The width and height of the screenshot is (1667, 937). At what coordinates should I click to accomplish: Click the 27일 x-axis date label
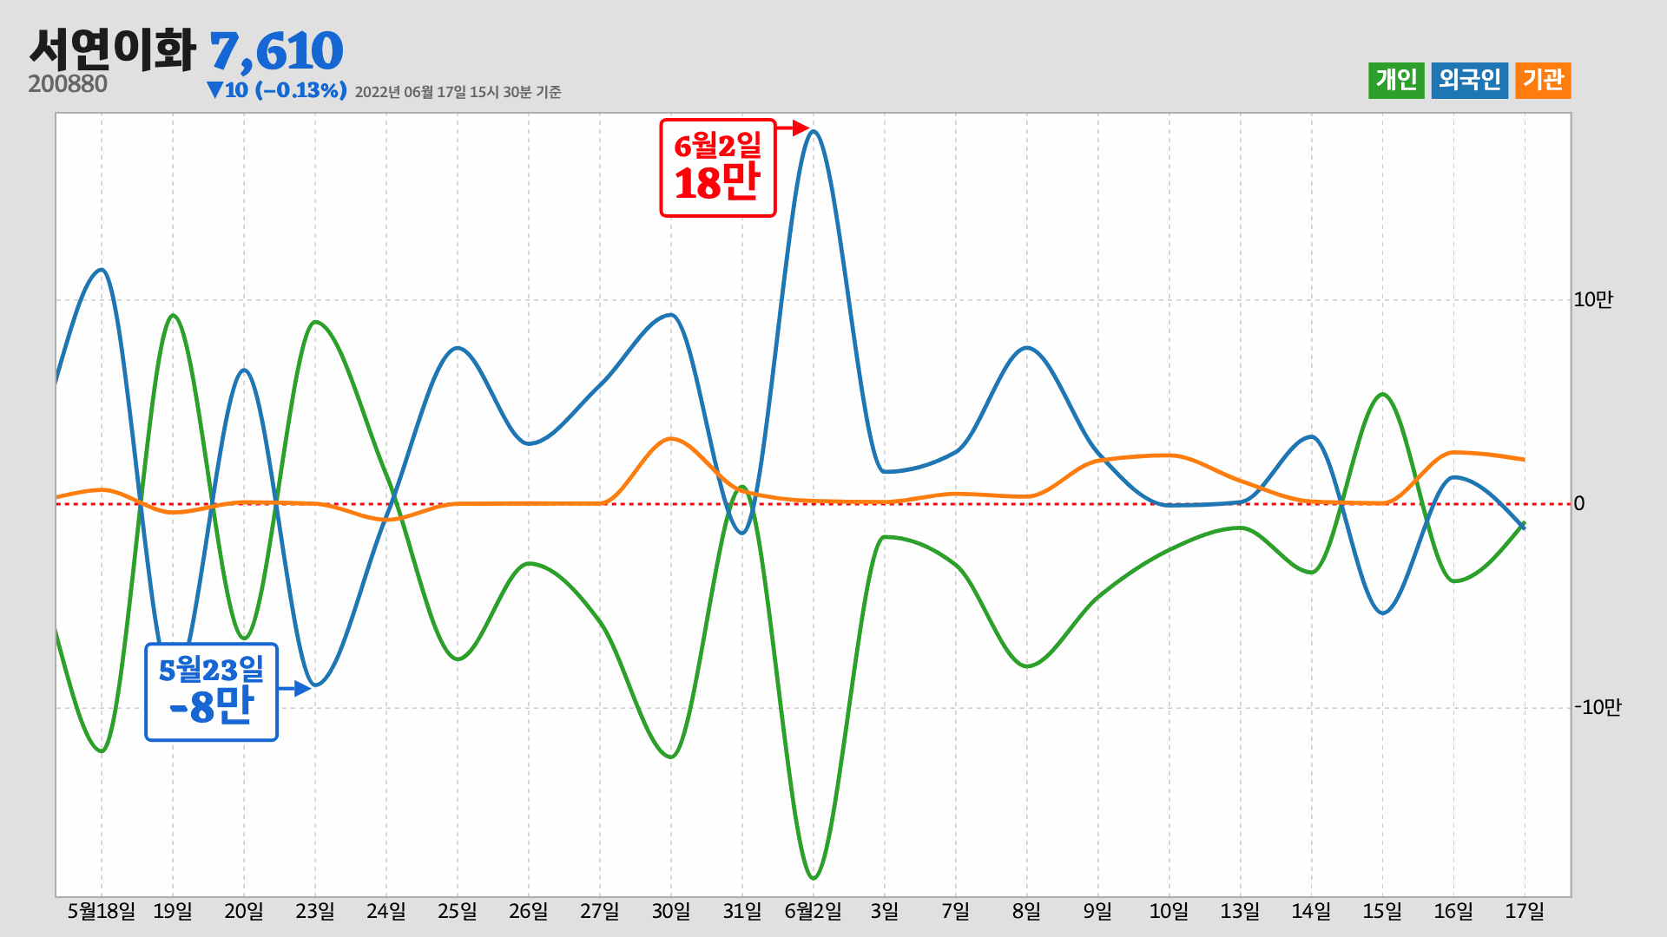pos(600,911)
